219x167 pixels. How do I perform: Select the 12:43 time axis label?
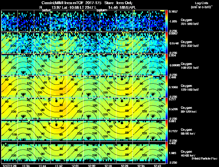[157, 166]
